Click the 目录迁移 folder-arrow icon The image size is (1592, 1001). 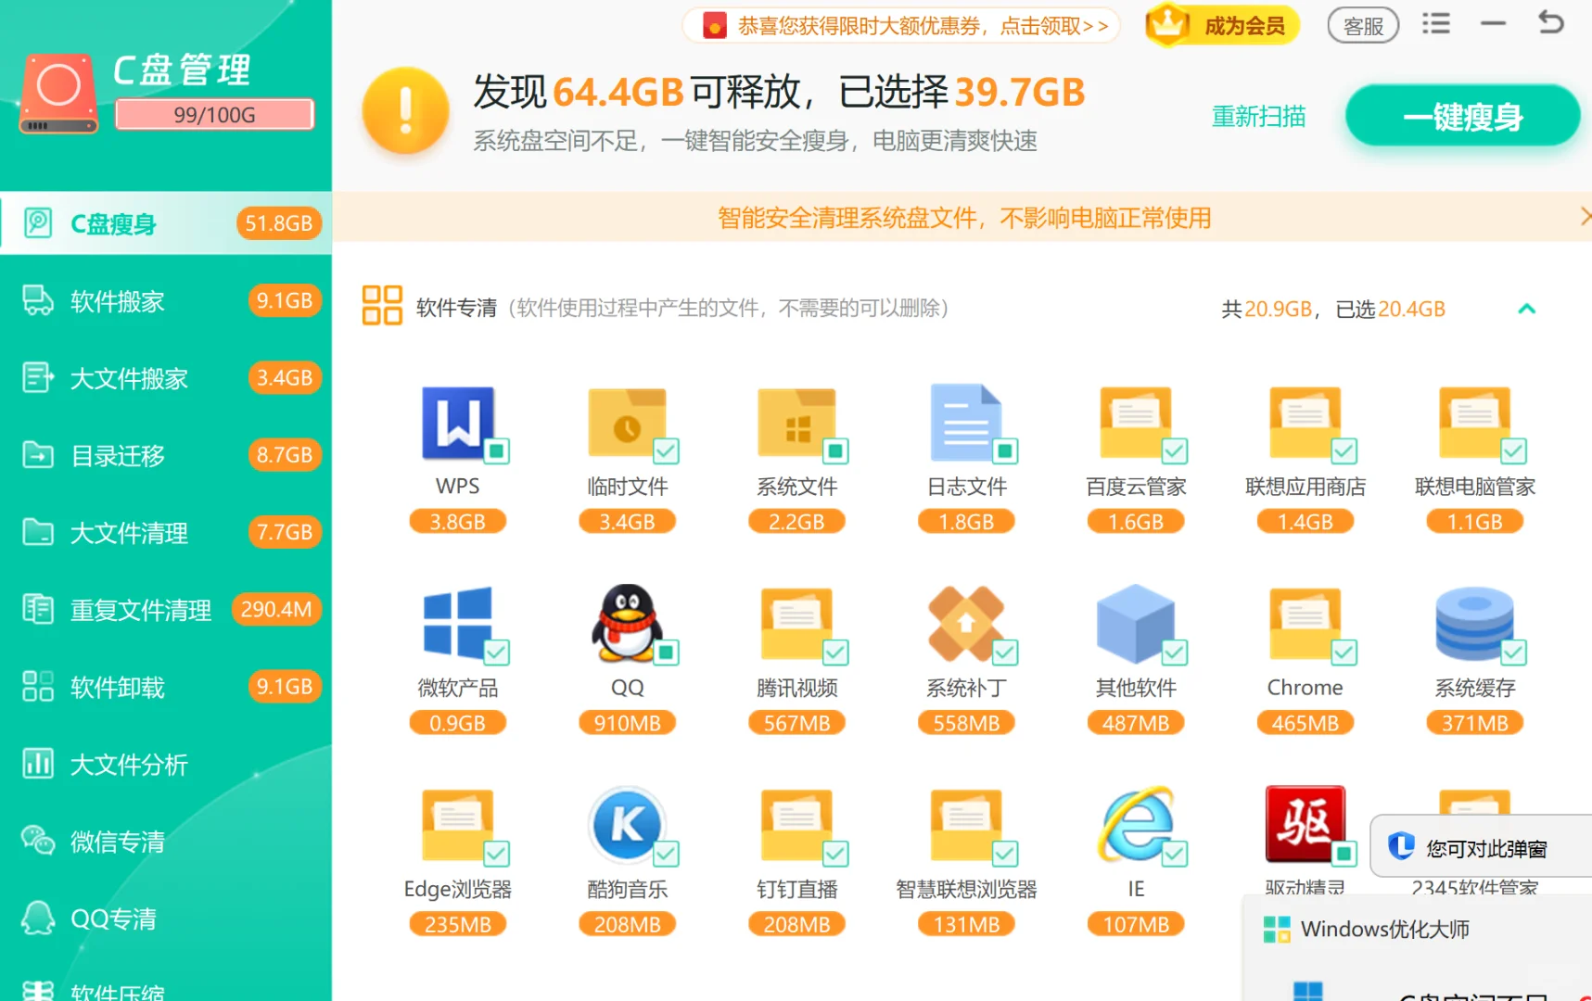point(37,455)
